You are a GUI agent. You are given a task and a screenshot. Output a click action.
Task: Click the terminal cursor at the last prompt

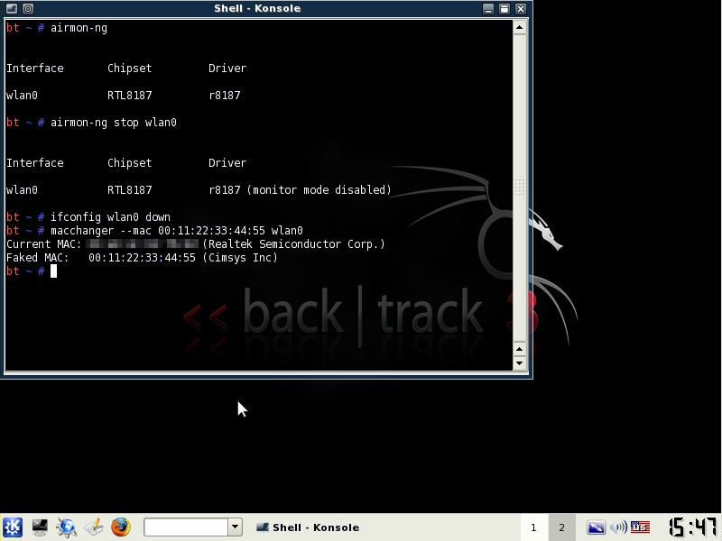(x=53, y=271)
